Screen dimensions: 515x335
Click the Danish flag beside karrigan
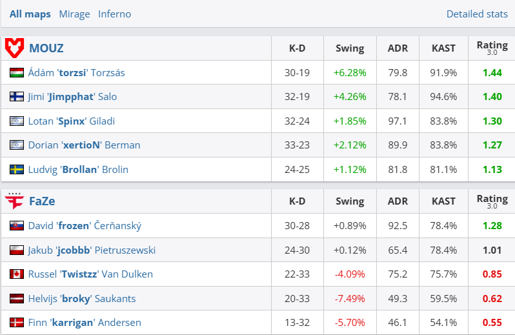[x=17, y=323]
